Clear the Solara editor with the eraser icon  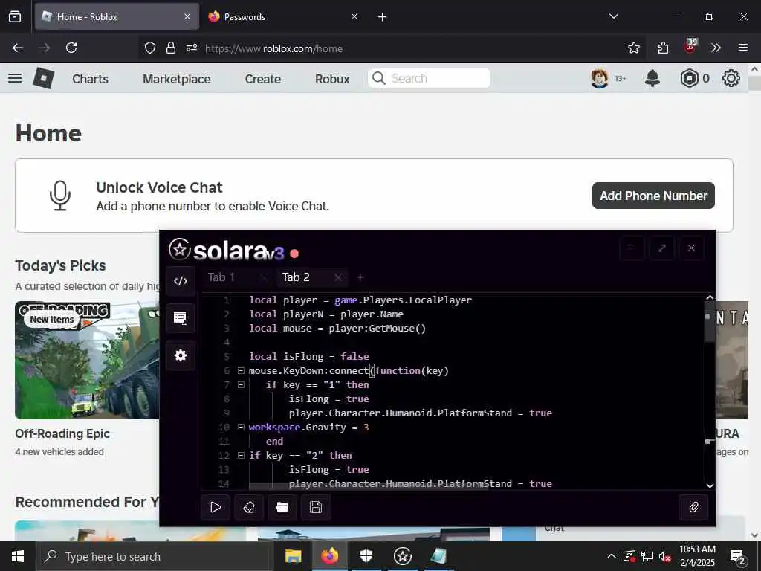(249, 507)
